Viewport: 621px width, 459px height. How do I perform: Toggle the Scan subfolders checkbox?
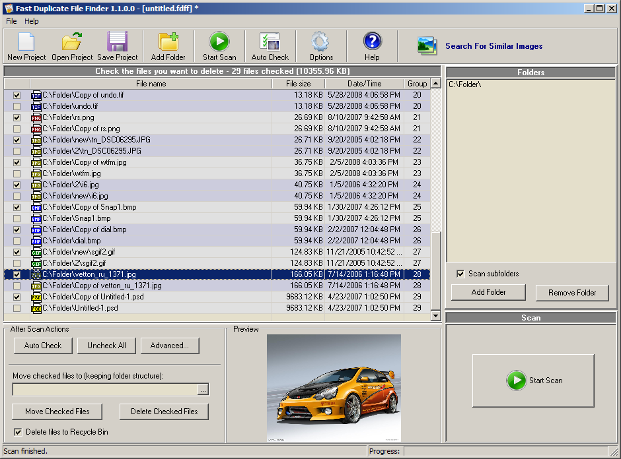[461, 274]
